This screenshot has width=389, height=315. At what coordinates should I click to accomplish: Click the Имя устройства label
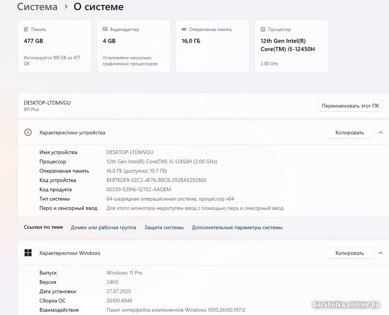pyautogui.click(x=58, y=152)
